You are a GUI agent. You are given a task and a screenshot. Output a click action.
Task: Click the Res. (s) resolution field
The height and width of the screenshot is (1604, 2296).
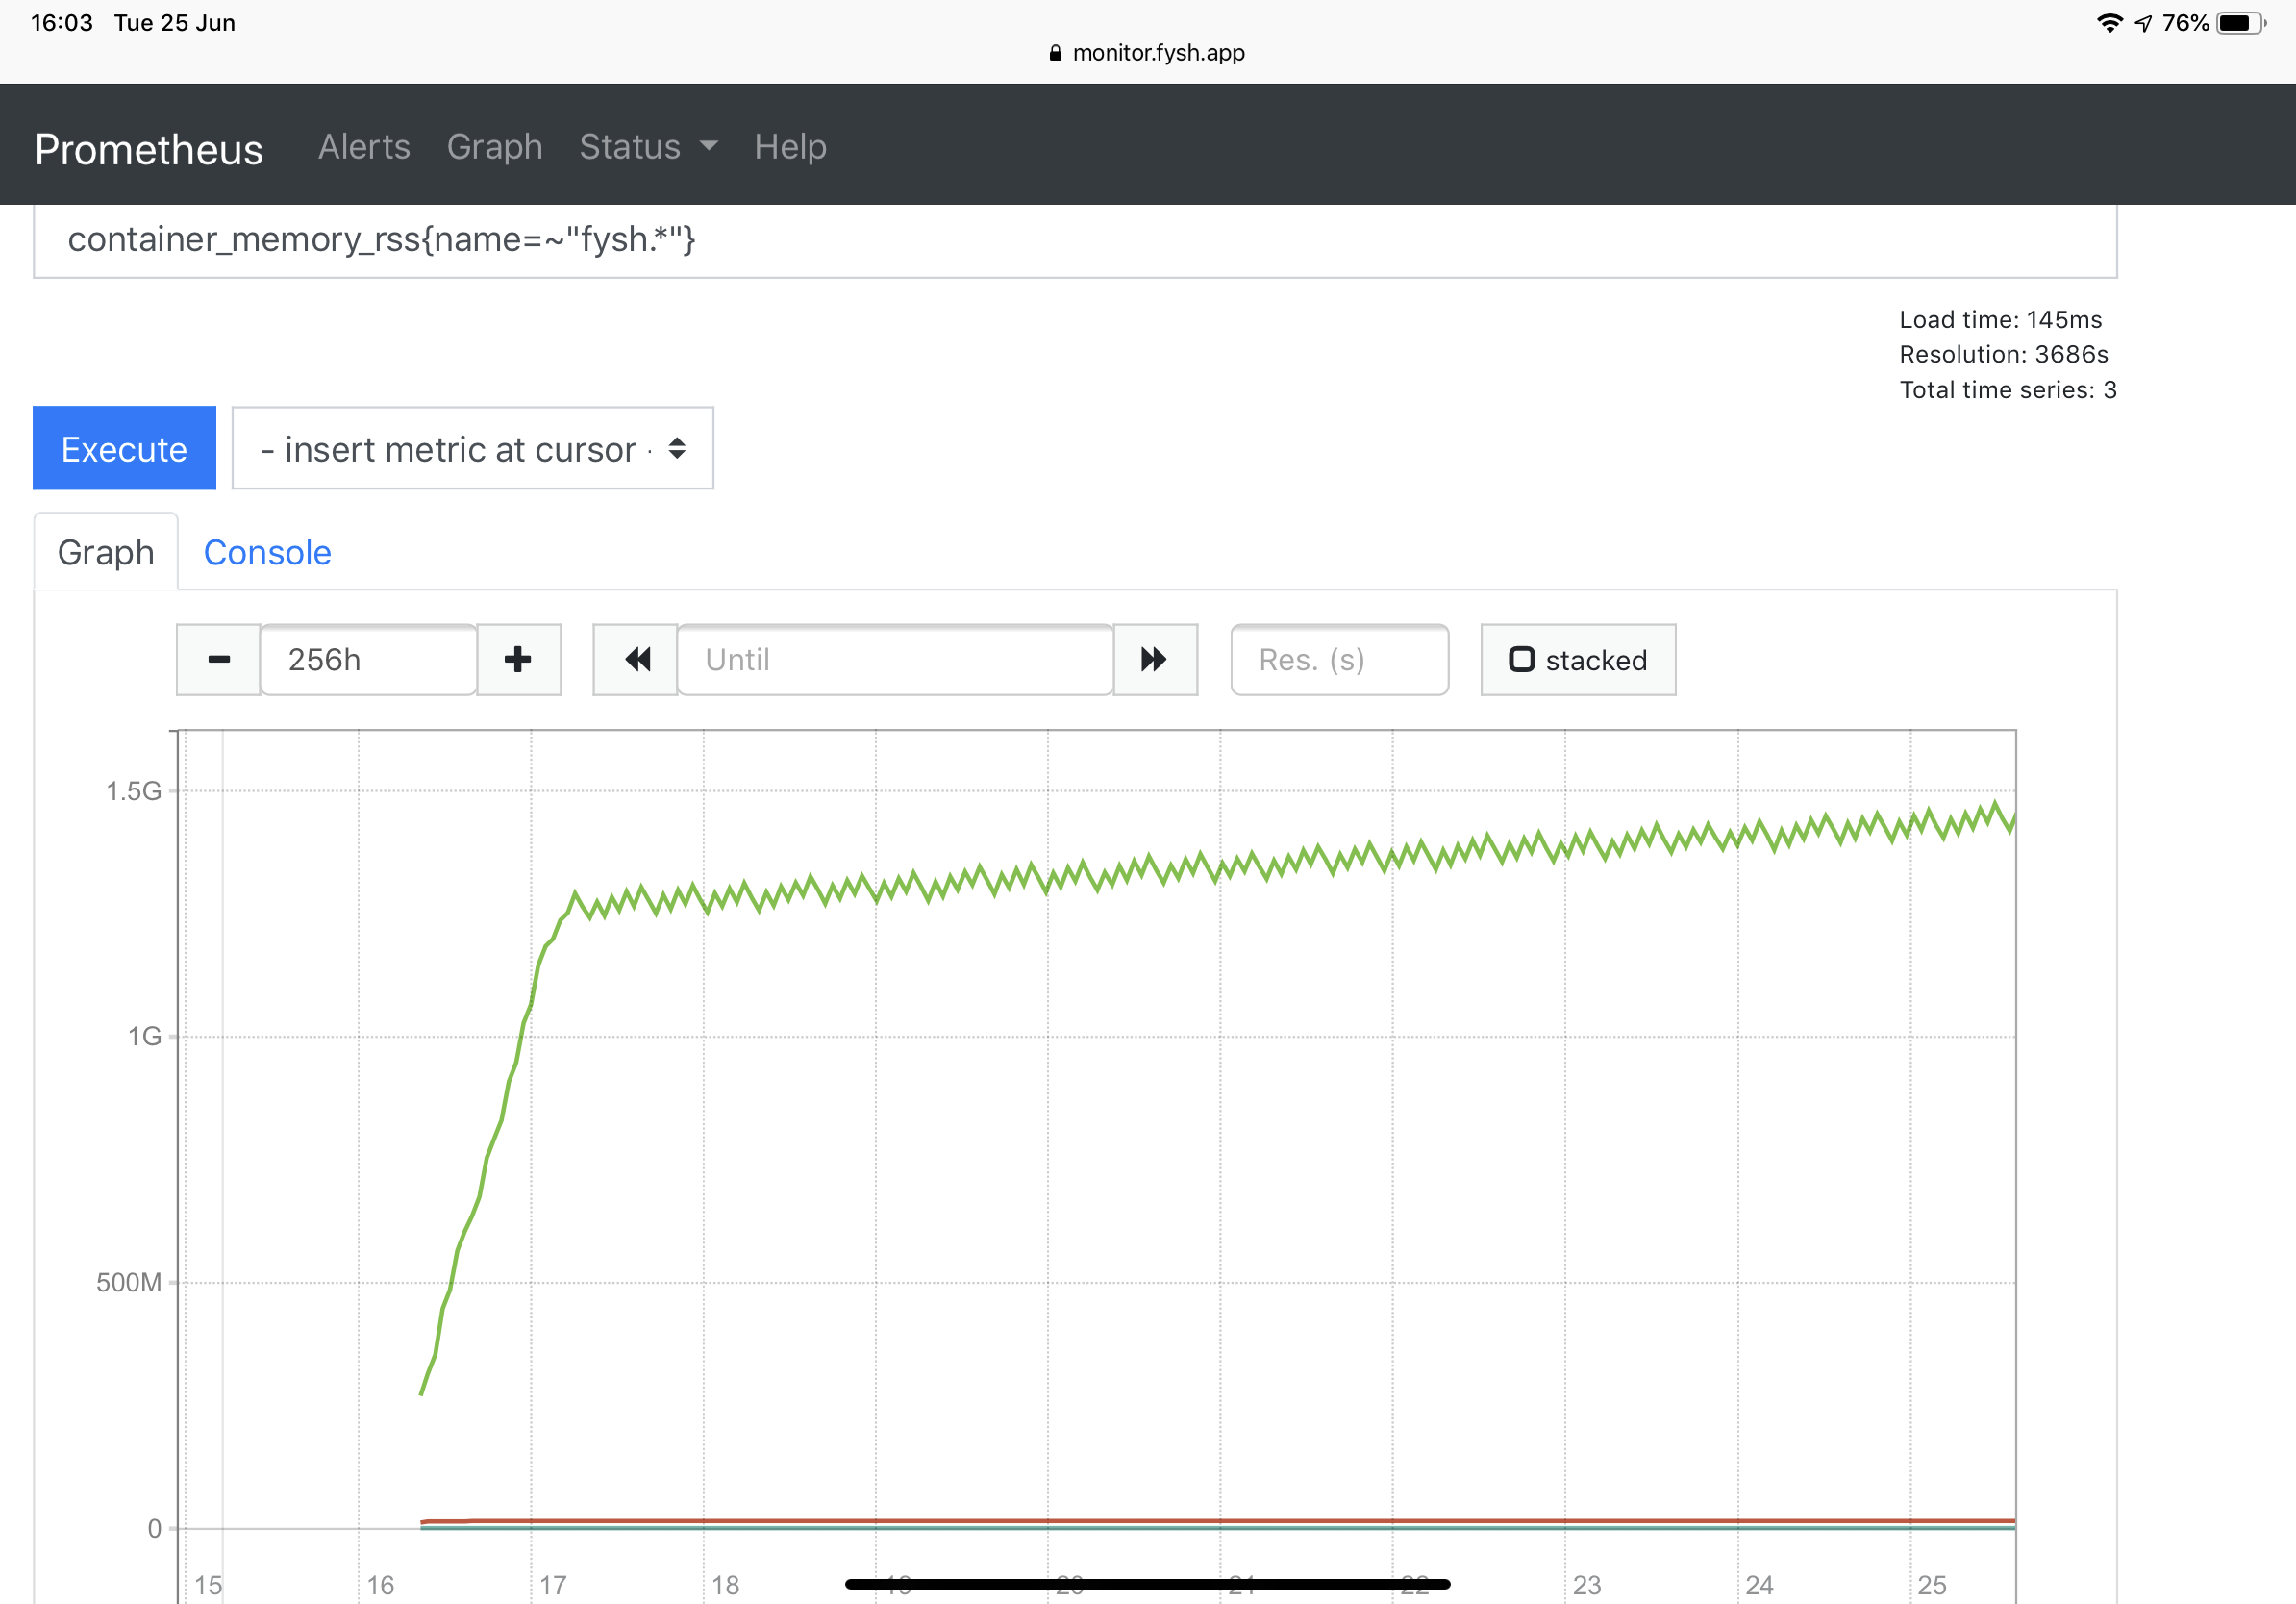(1339, 660)
